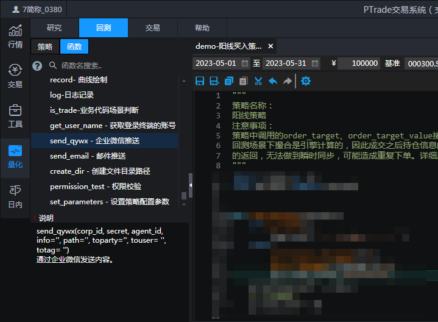Viewport: 438px width, 322px height.
Task: Open the 行情 market sidebar icon
Action: click(15, 36)
